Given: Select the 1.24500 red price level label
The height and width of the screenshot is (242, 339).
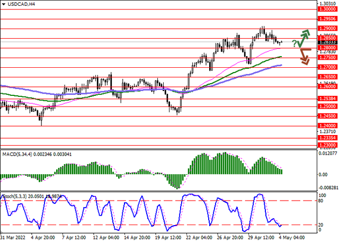Looking at the screenshot, I should tap(327, 116).
